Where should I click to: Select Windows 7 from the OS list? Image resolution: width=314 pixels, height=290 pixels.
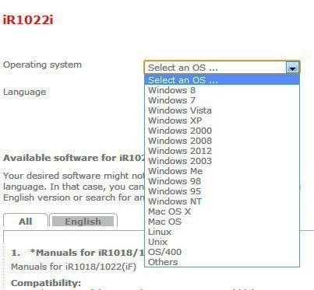click(222, 100)
